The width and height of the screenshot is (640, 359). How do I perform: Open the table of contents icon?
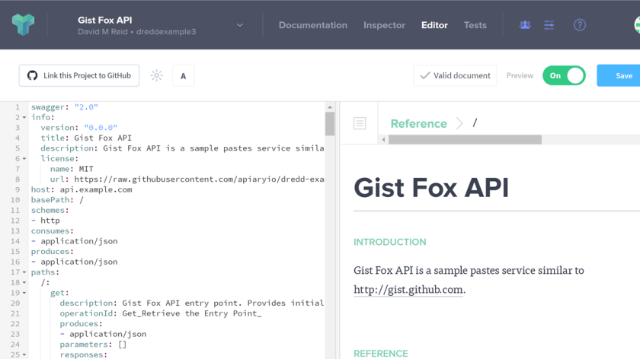(x=360, y=123)
